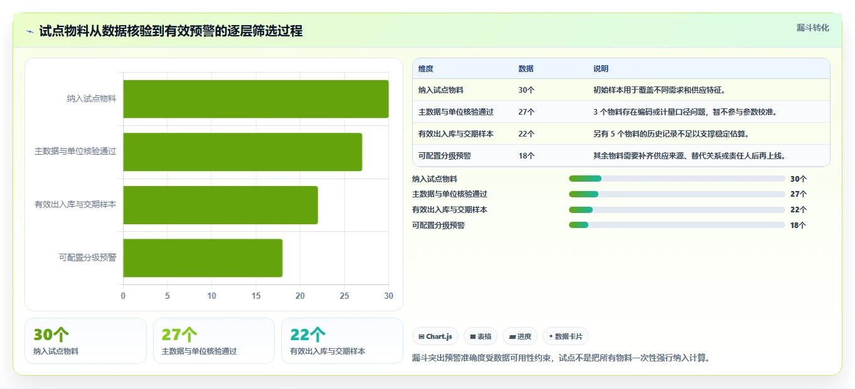
Task: Click the 22个 data card
Action: tap(342, 341)
